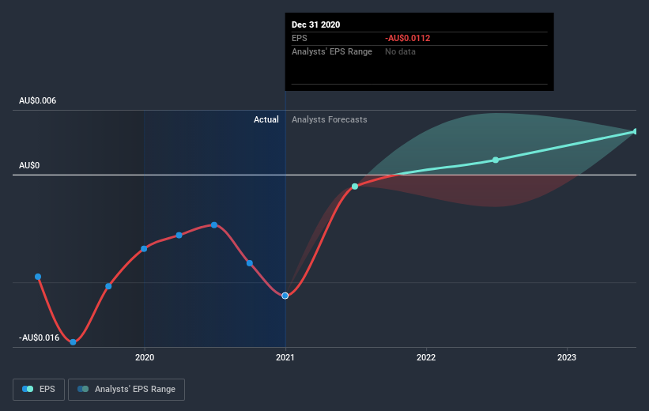Image resolution: width=649 pixels, height=411 pixels.
Task: Click the lowest EPS point in mid-2019
Action: tap(73, 341)
